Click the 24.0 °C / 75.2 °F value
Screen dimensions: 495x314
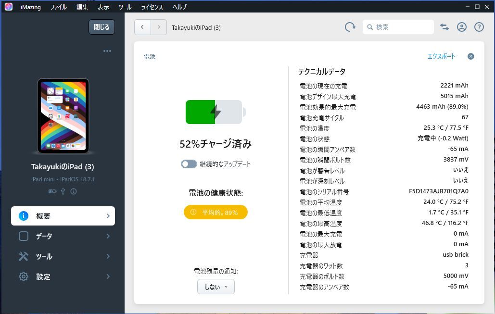click(x=446, y=201)
